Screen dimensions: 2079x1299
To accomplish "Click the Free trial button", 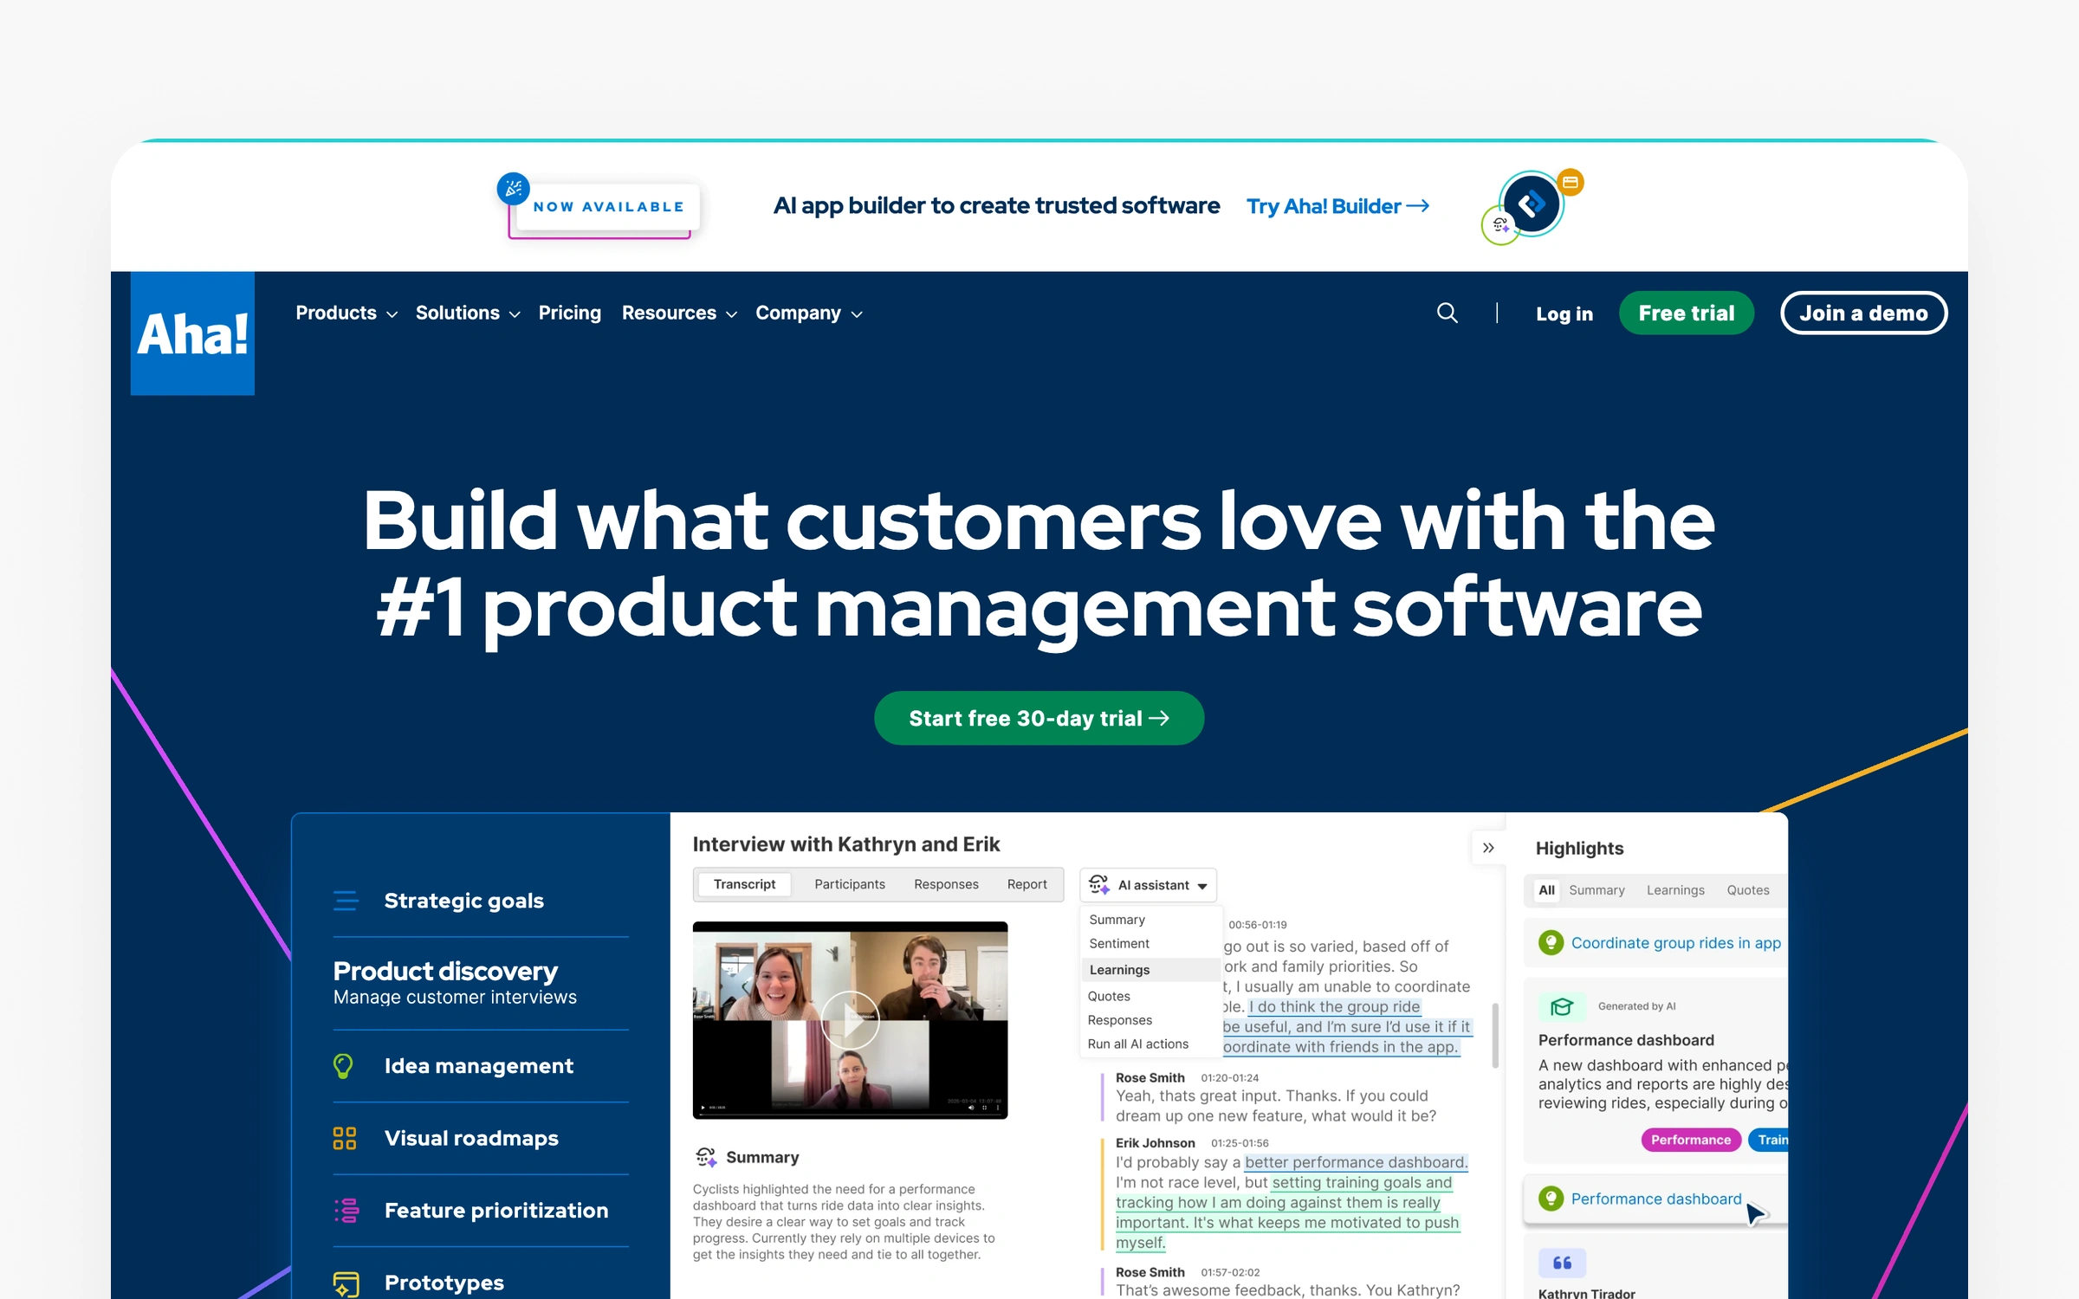I will coord(1686,313).
